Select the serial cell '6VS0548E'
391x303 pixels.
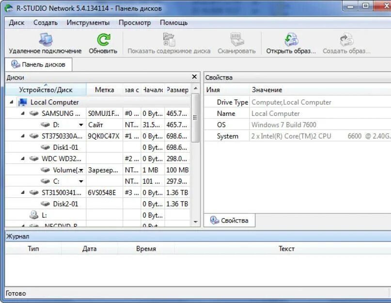click(105, 192)
